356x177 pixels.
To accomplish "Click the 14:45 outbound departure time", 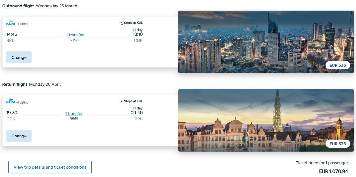I will point(12,34).
